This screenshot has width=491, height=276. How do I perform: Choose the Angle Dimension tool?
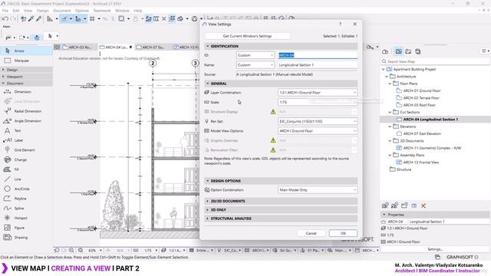pyautogui.click(x=26, y=121)
